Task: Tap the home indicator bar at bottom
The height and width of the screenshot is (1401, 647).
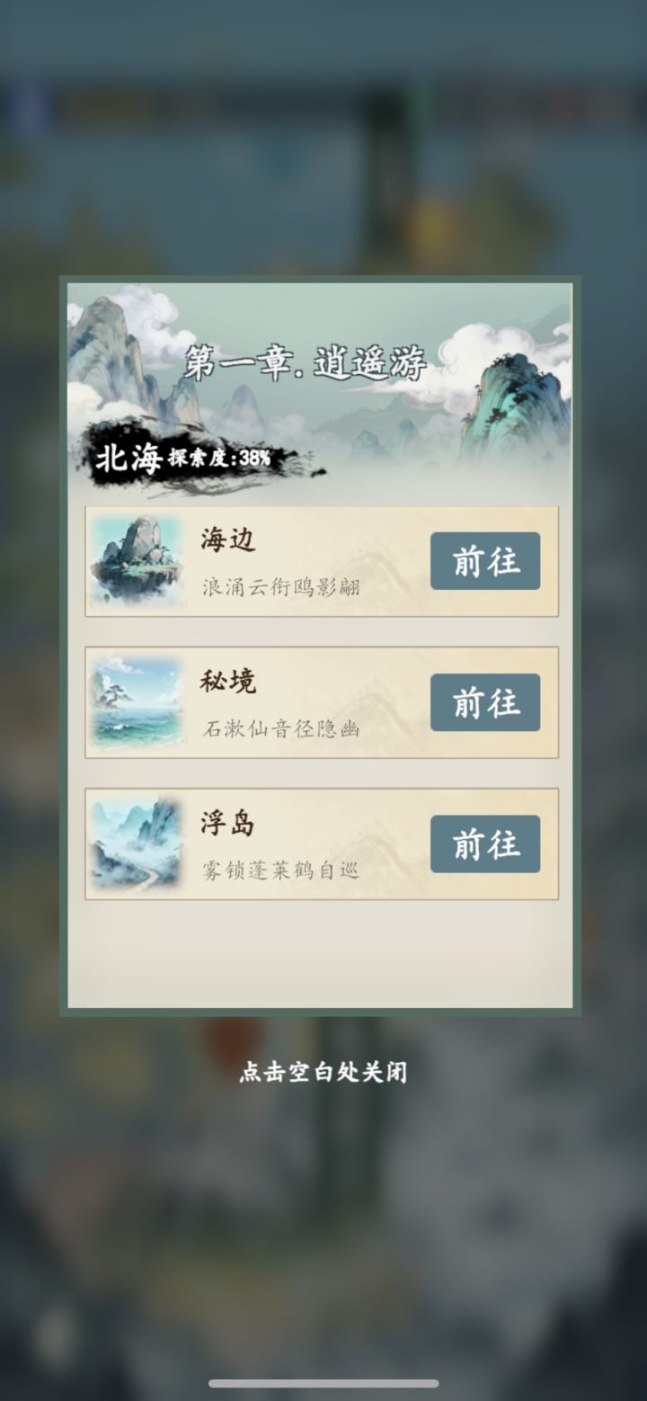Action: [323, 1383]
